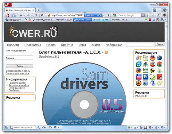This screenshot has width=172, height=134.
Task: Click the vertical page scrollbar thumb
Action: [x=166, y=26]
